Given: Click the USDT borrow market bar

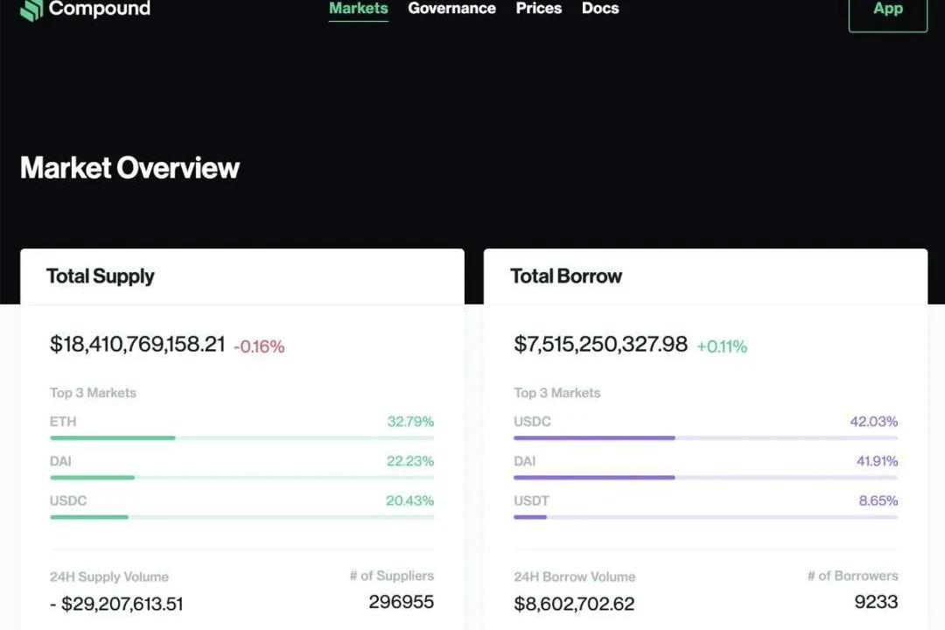Looking at the screenshot, I should coord(705,517).
